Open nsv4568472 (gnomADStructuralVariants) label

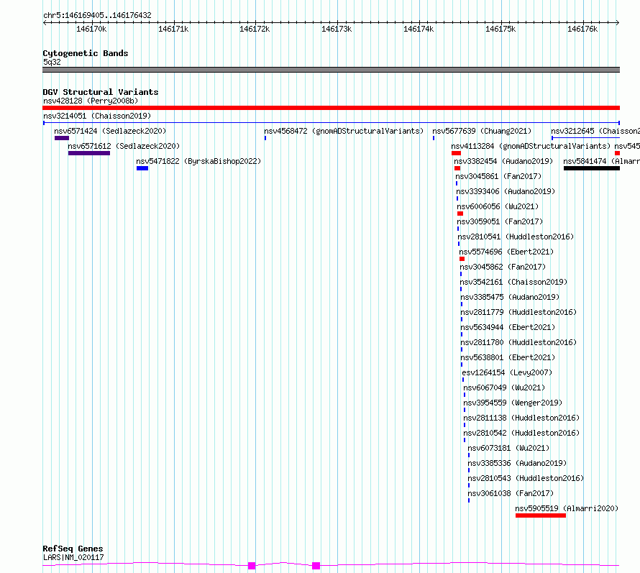(x=344, y=131)
